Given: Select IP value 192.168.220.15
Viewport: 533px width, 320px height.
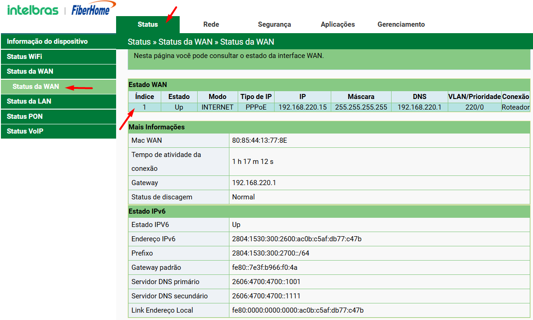Looking at the screenshot, I should (x=303, y=107).
